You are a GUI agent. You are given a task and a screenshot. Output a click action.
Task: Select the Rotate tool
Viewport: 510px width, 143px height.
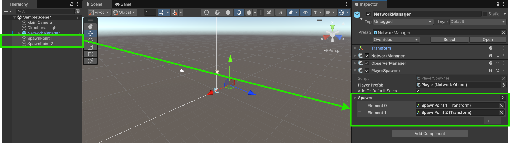pos(90,40)
